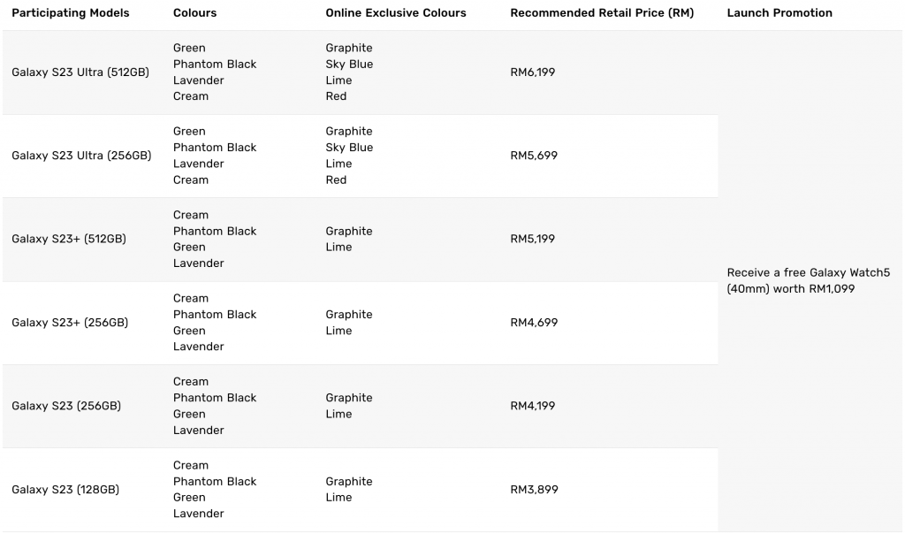Select the RM4,699 price value

tap(534, 323)
